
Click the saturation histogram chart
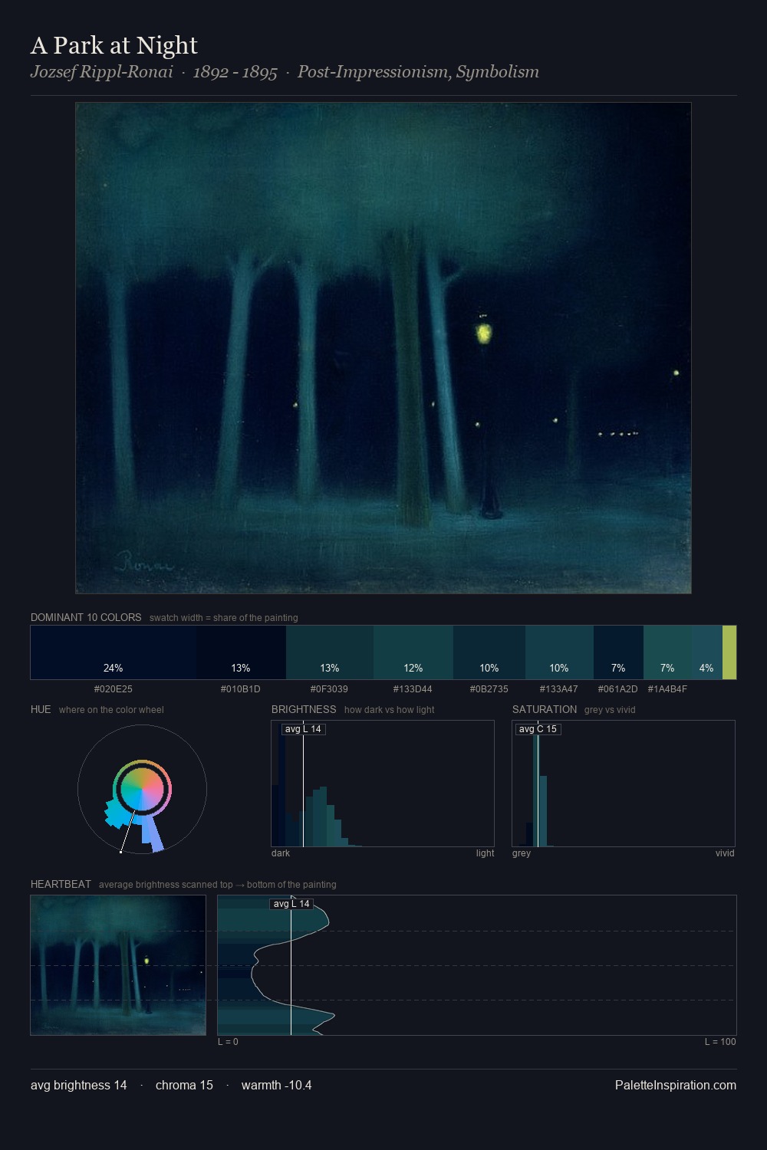pos(624,784)
